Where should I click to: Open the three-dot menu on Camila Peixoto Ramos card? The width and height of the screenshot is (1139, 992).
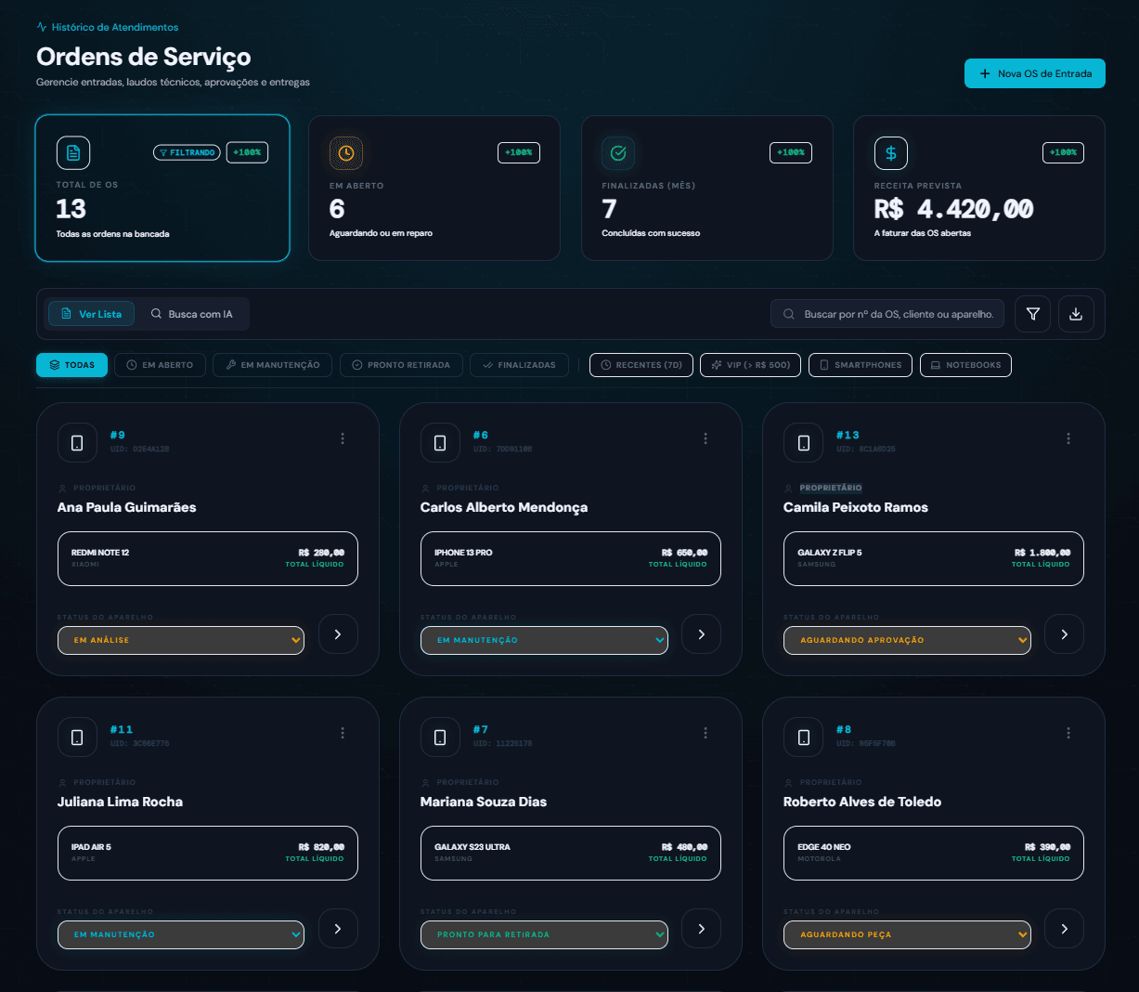tap(1068, 438)
